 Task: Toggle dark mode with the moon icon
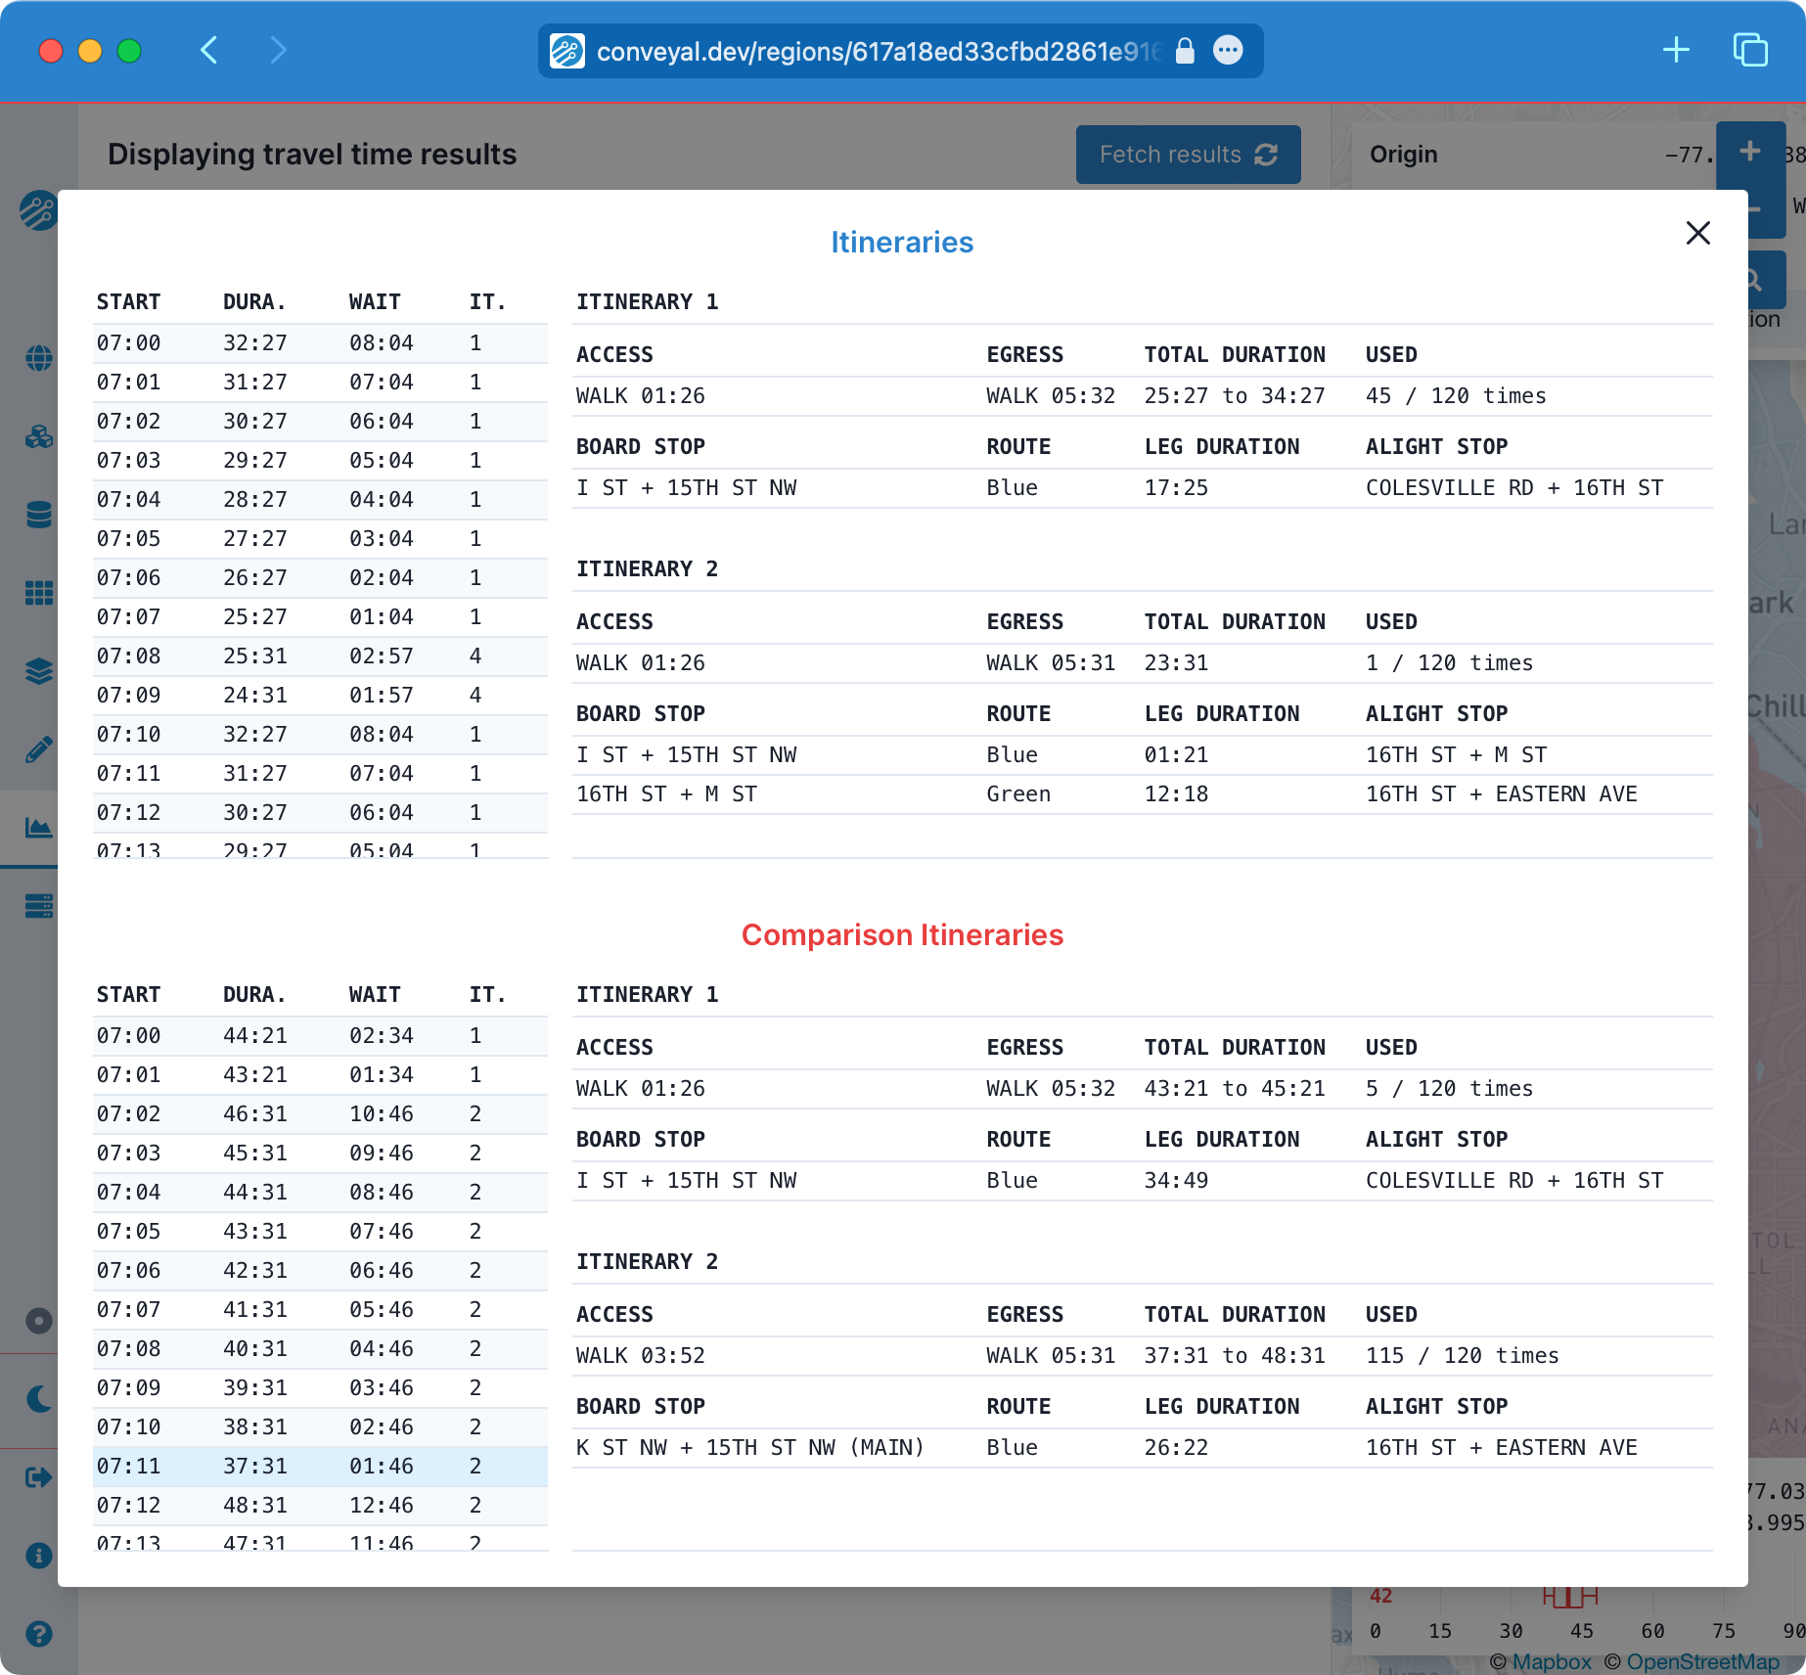tap(38, 1399)
